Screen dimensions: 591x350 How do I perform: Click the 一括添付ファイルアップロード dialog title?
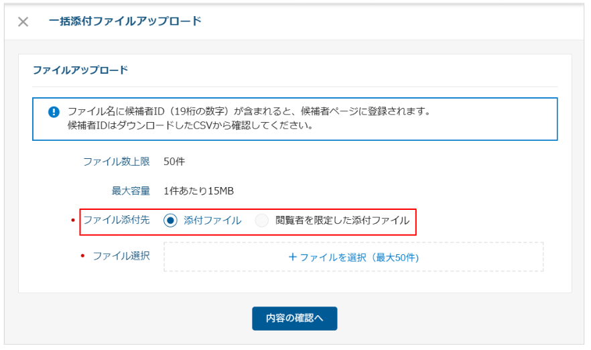click(125, 21)
